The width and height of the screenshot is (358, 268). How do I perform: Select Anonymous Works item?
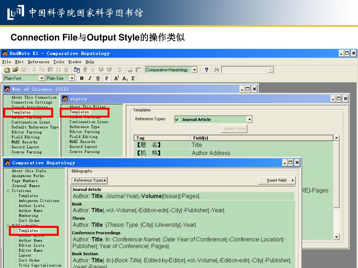coord(28,176)
